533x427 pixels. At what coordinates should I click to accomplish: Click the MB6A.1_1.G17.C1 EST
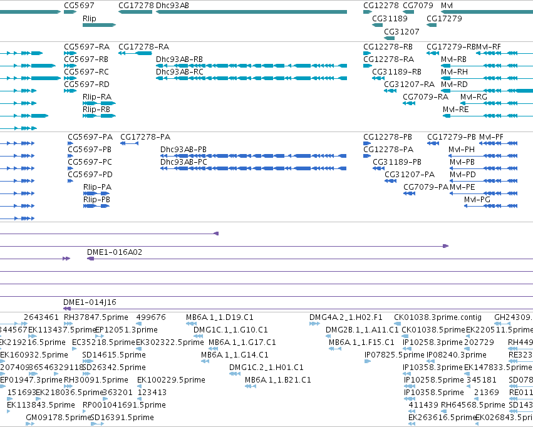click(213, 349)
